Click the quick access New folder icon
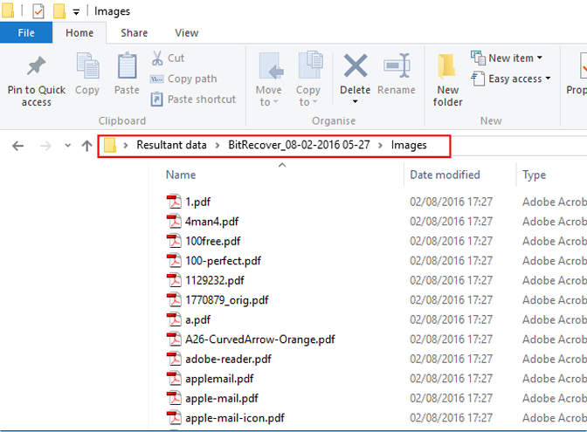This screenshot has height=432, width=587. pyautogui.click(x=59, y=10)
